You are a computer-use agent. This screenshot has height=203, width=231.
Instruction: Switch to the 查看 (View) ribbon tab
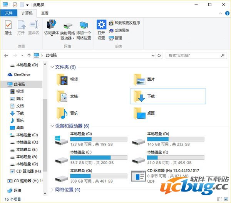pyautogui.click(x=45, y=13)
